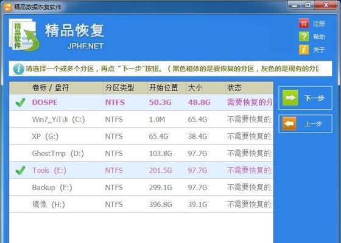Open help via green question mark icon

coord(304,36)
